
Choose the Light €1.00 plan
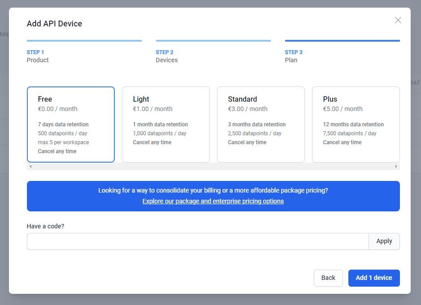(x=165, y=124)
